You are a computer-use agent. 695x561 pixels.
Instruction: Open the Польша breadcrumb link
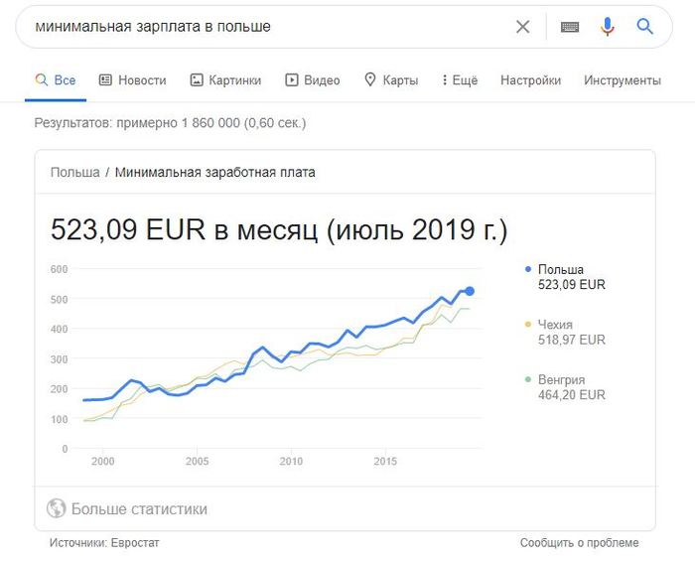[x=75, y=172]
